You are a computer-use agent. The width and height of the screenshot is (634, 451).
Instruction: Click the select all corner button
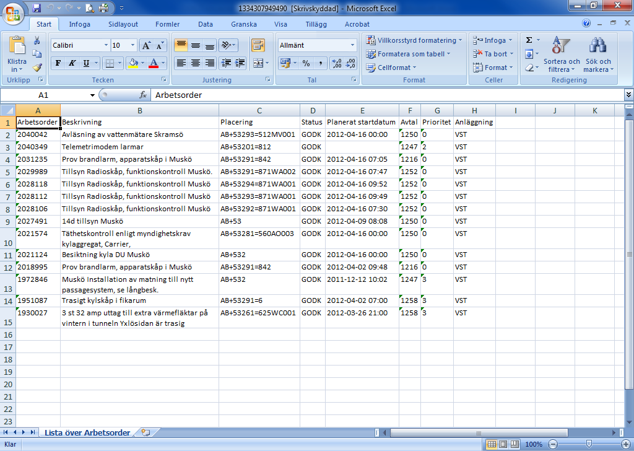point(7,110)
